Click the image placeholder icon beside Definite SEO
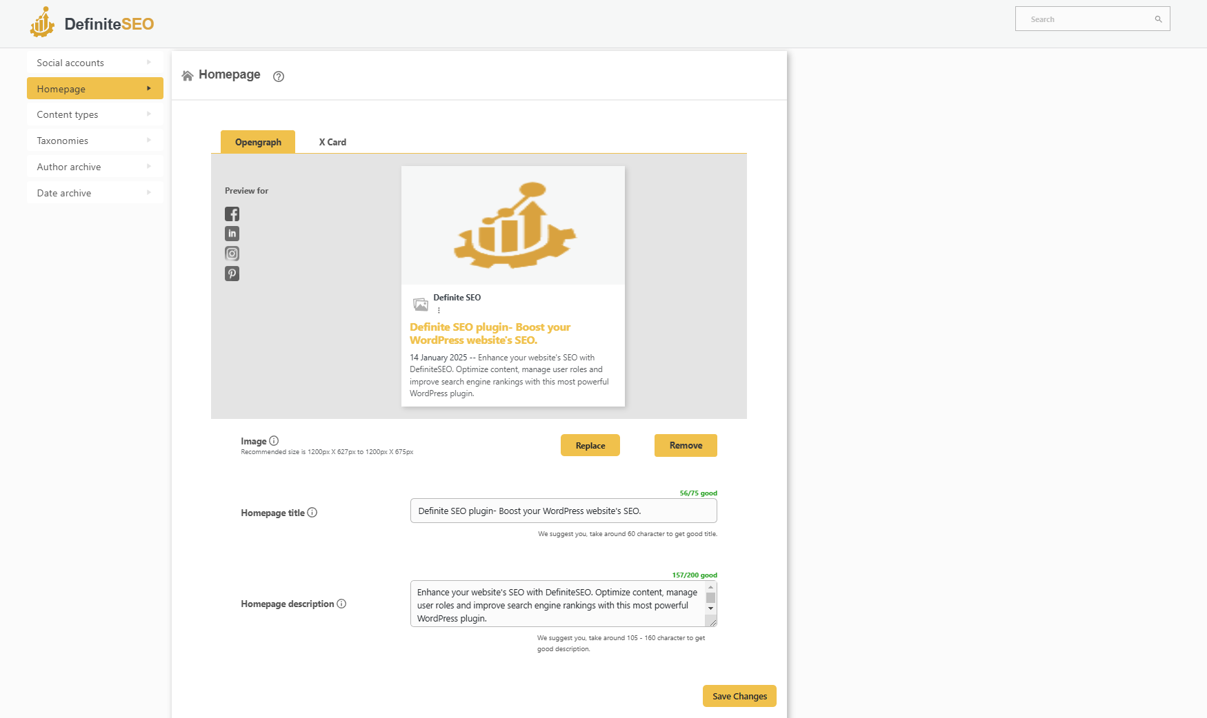 click(421, 304)
